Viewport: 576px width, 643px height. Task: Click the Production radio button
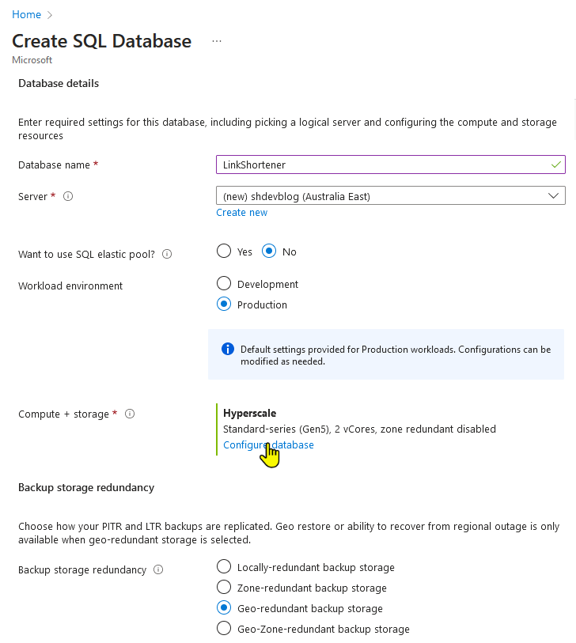pyautogui.click(x=223, y=304)
